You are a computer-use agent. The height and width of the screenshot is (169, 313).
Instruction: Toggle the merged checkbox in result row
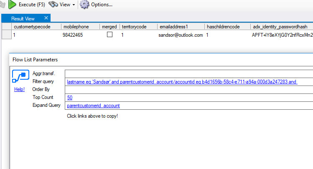109,35
